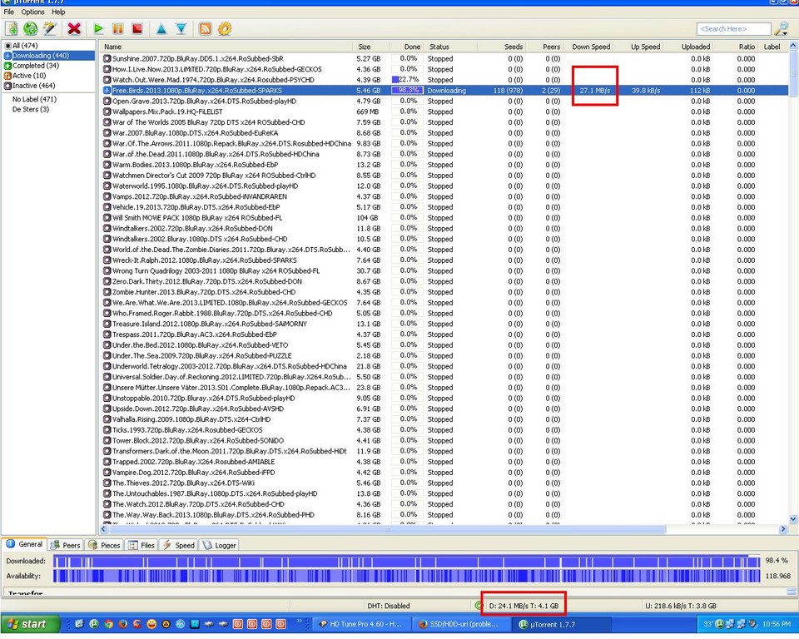Move torrent down the queue
Screen dimensions: 799x639
[x=181, y=28]
